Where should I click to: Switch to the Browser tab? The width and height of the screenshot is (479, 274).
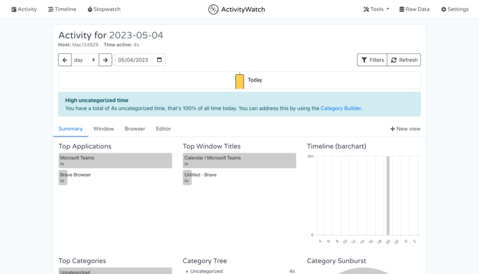[135, 129]
